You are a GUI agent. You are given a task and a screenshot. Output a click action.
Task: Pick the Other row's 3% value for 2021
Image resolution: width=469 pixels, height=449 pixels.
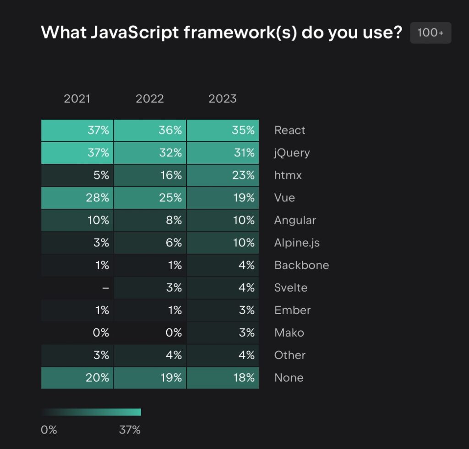click(x=77, y=355)
